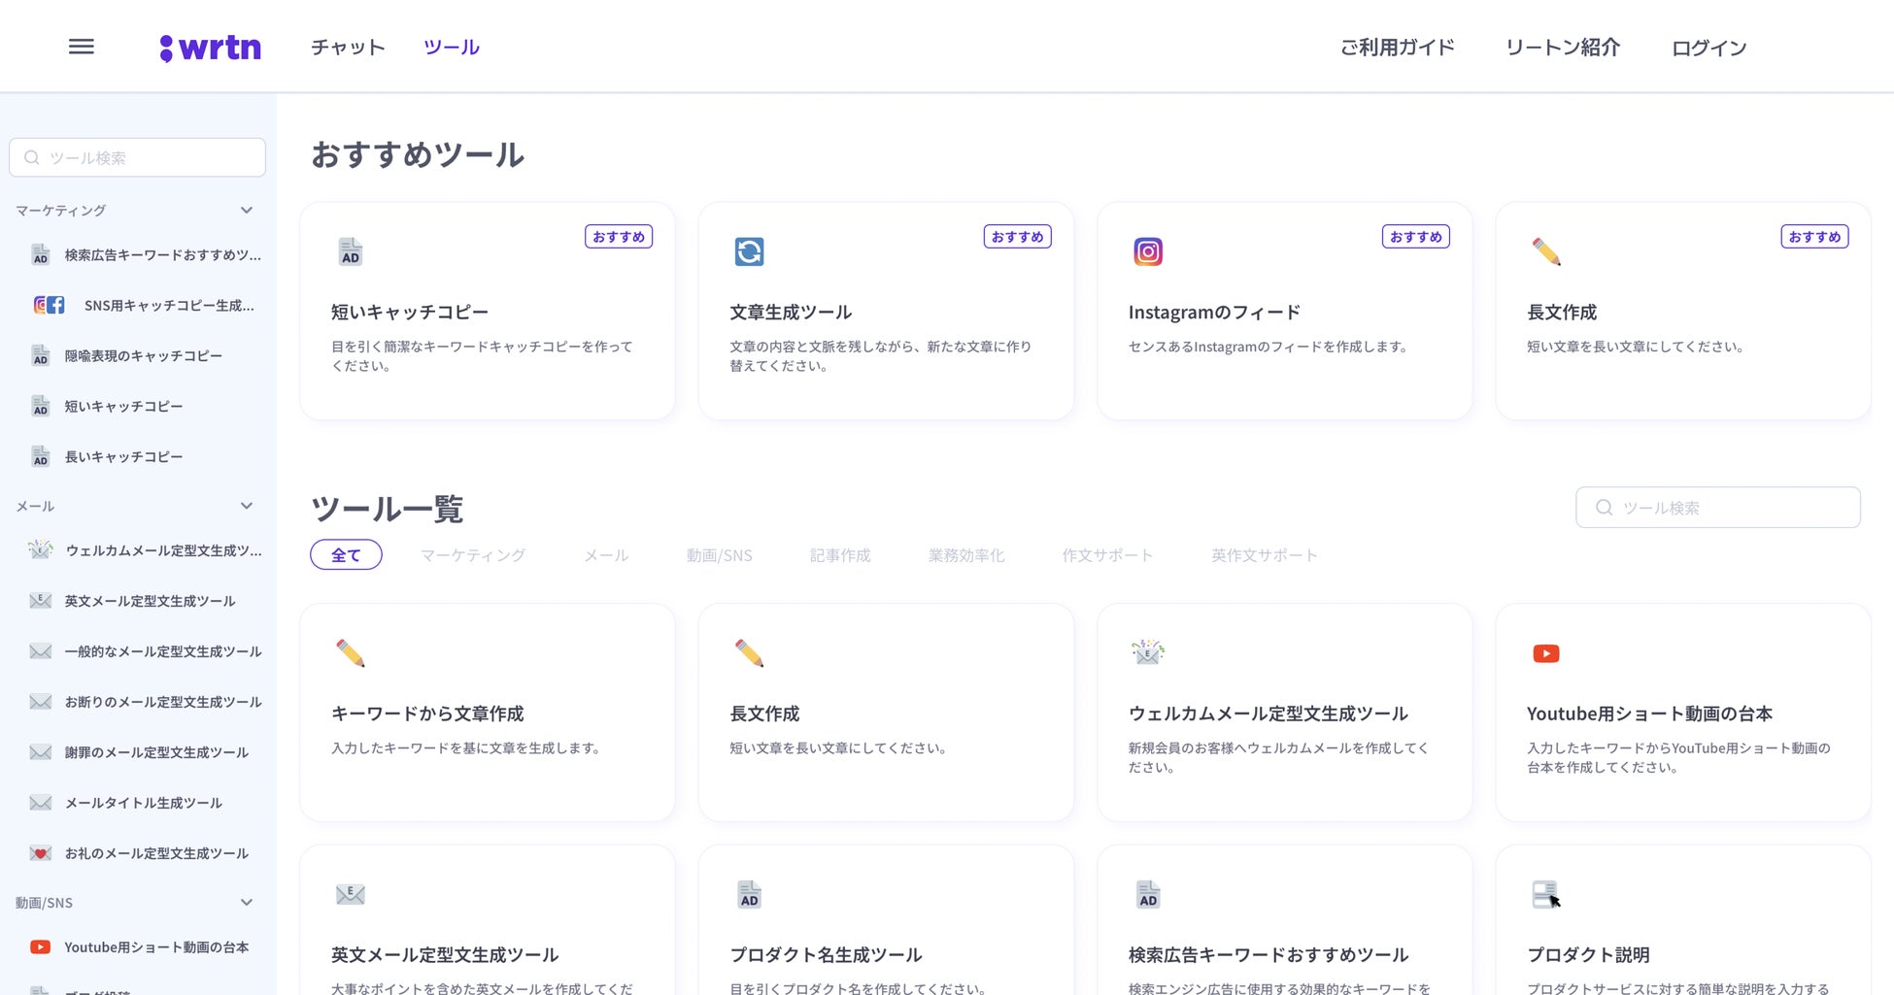Viewport: 1894px width, 995px height.
Task: Select the 全て filter pill
Action: (346, 555)
